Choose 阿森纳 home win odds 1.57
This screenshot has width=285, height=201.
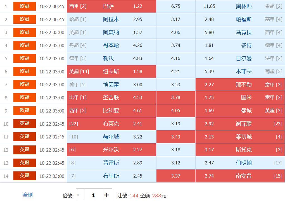tap(111, 32)
